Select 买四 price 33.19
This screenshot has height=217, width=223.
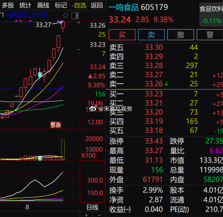[x=154, y=121]
